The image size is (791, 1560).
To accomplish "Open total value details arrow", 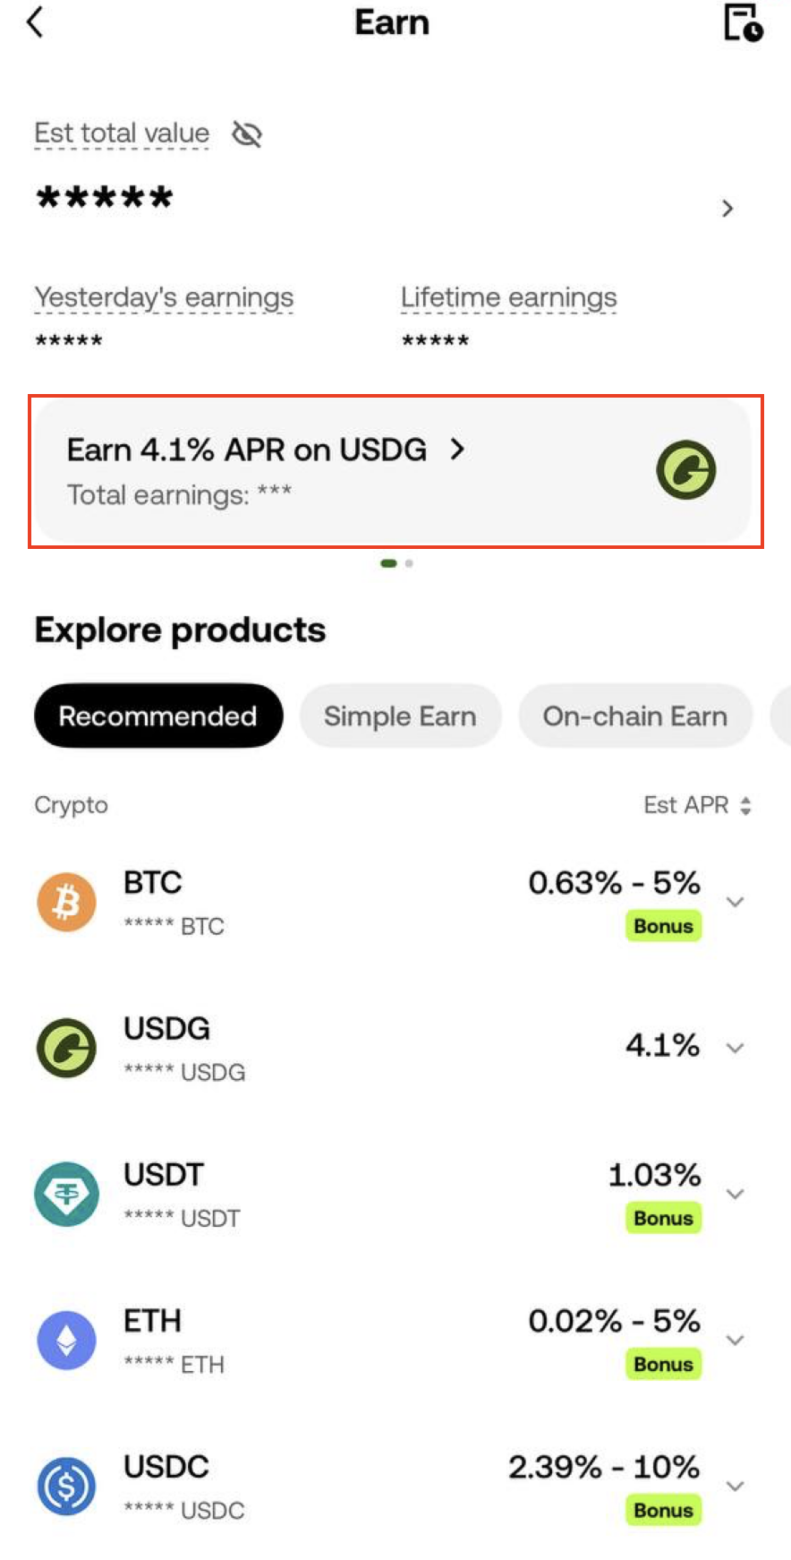I will [727, 209].
